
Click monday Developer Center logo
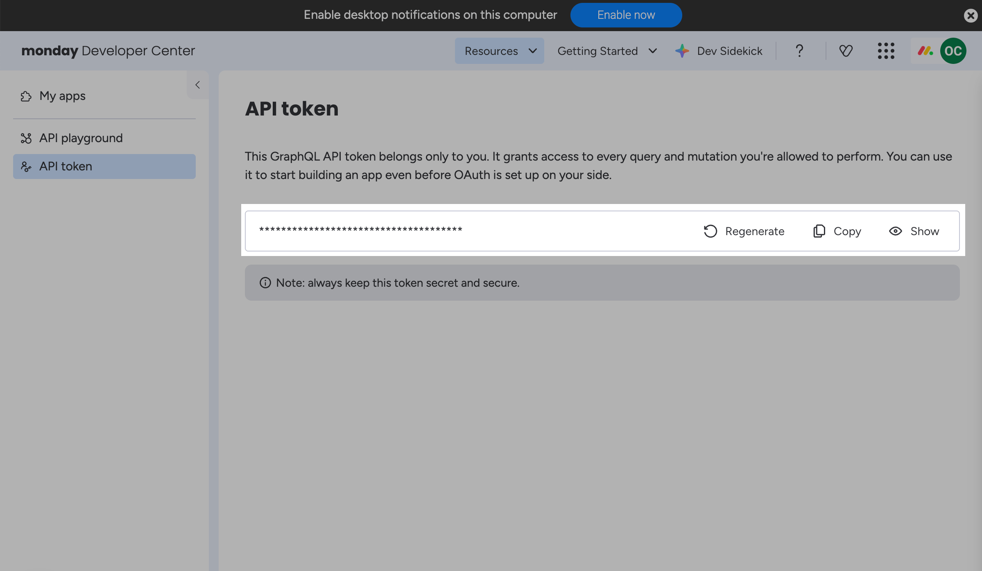tap(108, 51)
